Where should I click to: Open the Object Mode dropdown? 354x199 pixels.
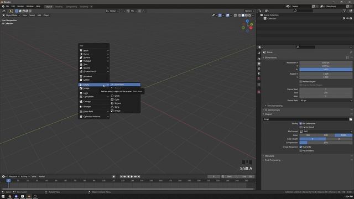(11, 15)
